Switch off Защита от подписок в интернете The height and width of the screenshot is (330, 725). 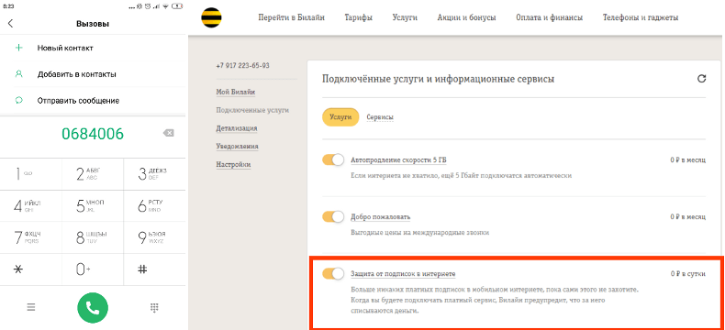click(333, 274)
